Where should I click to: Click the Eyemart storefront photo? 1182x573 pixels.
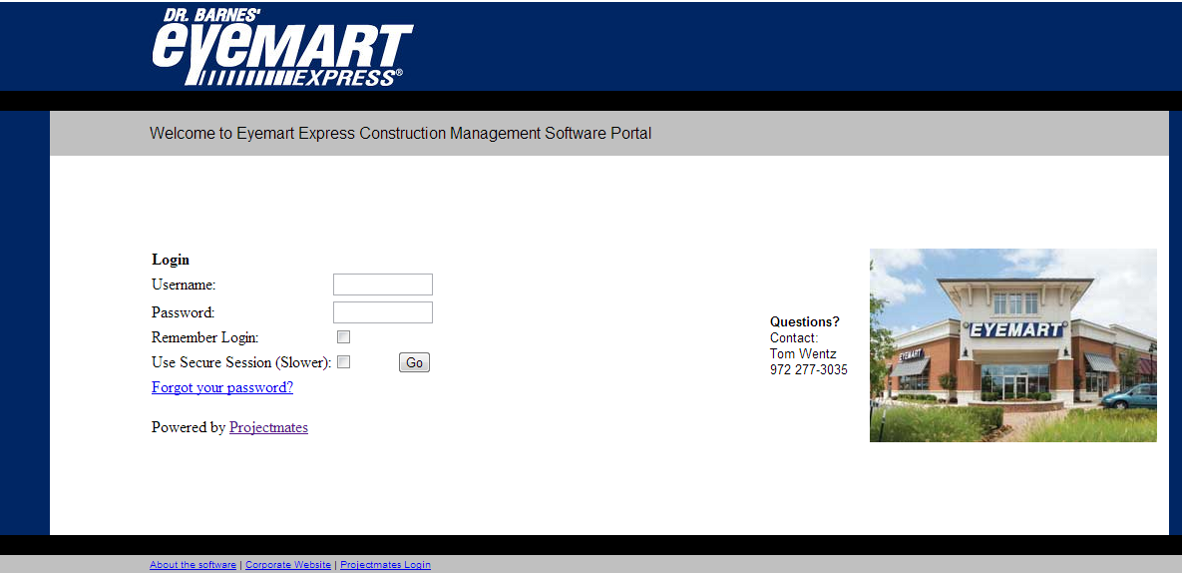[x=1013, y=345]
